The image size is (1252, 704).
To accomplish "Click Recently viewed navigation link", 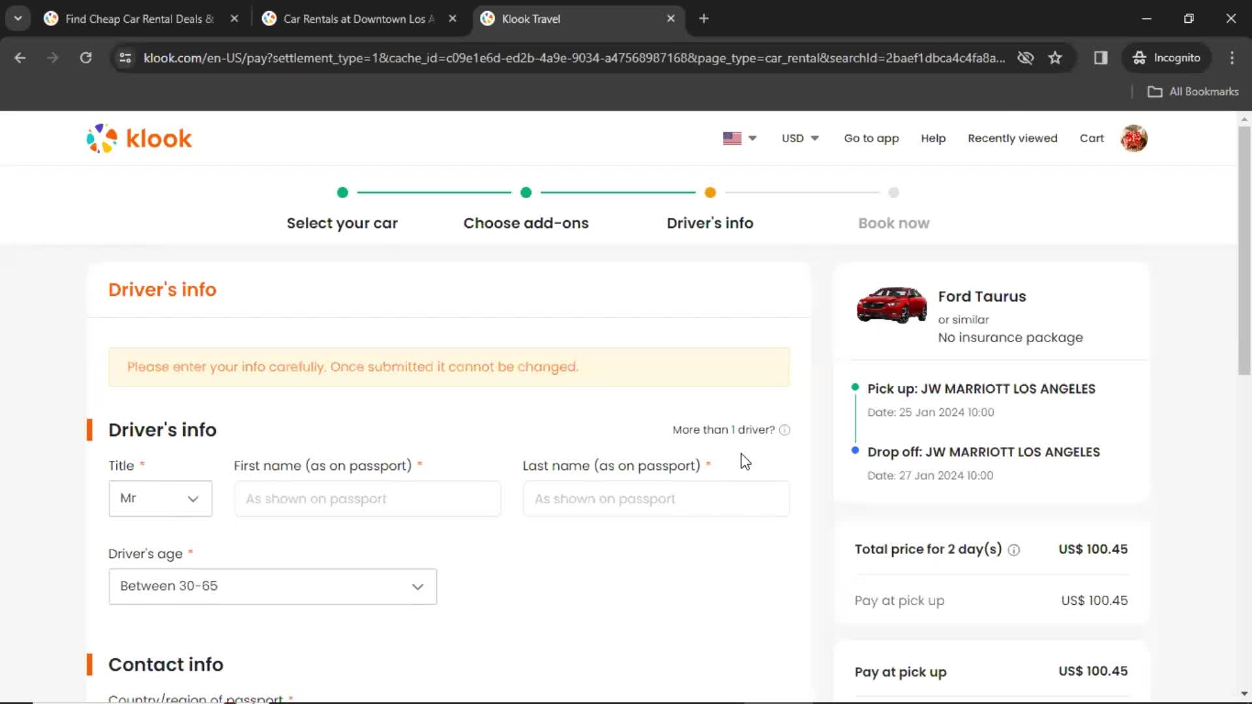I will pos(1012,138).
